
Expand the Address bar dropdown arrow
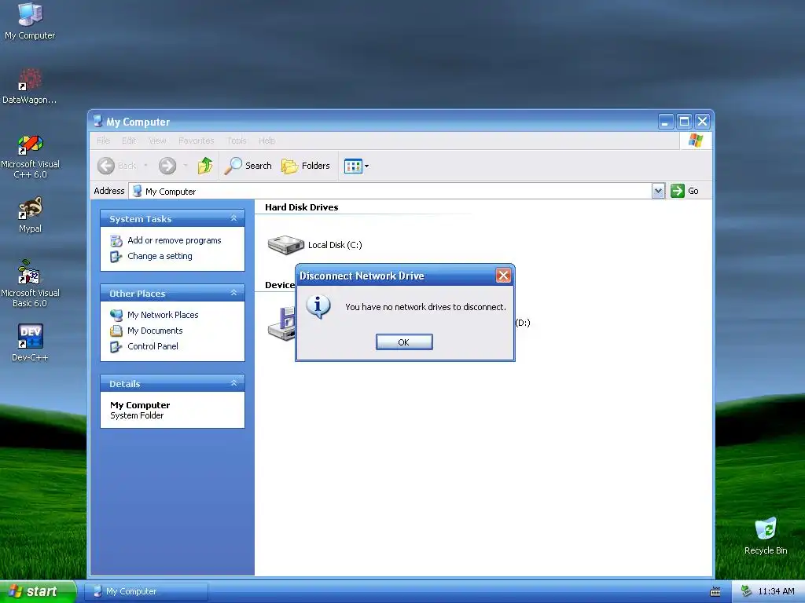pyautogui.click(x=659, y=192)
